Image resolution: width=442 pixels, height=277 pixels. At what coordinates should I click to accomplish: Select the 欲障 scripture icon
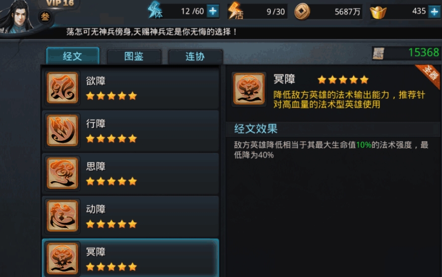[x=62, y=88]
